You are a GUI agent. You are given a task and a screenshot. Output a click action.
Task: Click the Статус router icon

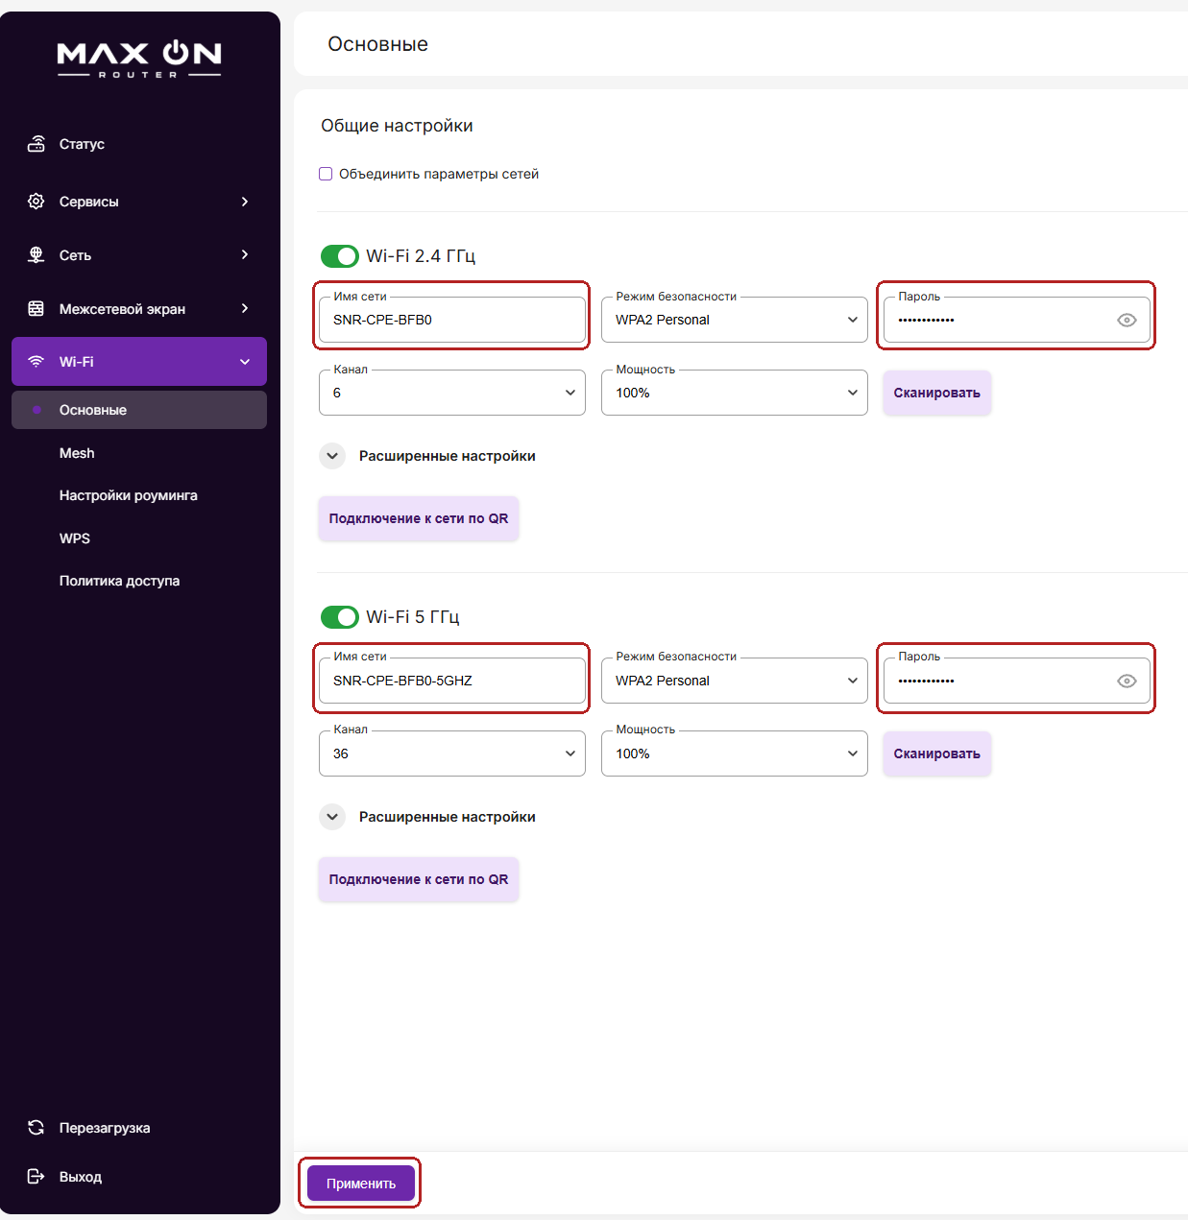(x=36, y=144)
